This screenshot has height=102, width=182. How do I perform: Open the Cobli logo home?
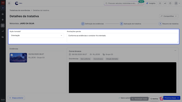pos(19,3)
